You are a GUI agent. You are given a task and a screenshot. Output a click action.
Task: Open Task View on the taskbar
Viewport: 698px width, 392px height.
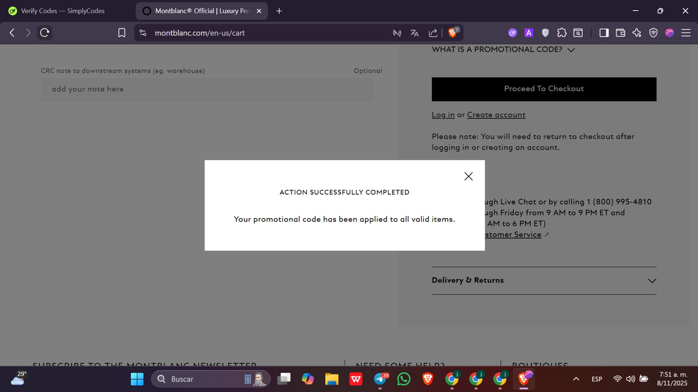284,379
